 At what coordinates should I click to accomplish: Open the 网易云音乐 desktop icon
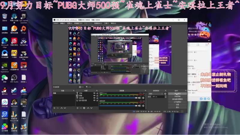[x=14, y=42]
